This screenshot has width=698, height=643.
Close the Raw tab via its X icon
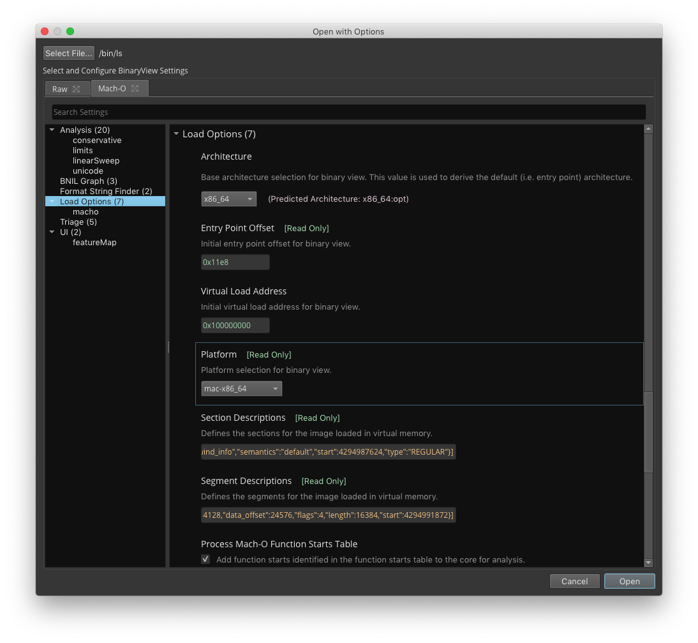(77, 89)
